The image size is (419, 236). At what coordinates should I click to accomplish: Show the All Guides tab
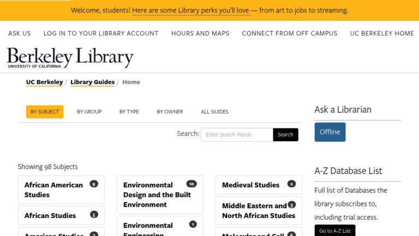pos(214,112)
